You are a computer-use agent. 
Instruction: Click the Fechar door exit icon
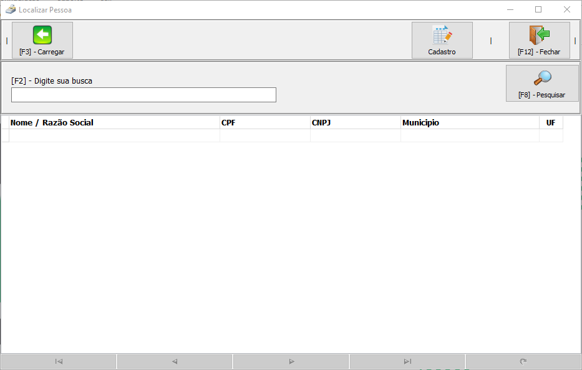(540, 35)
